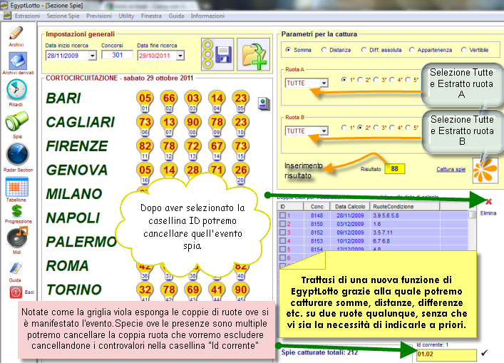Open the Informazioni menu

pos(207,16)
